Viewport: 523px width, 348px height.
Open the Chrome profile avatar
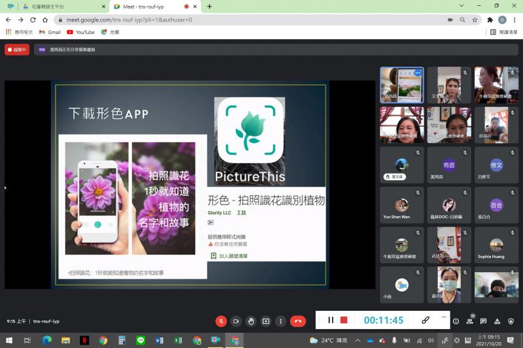(x=502, y=20)
